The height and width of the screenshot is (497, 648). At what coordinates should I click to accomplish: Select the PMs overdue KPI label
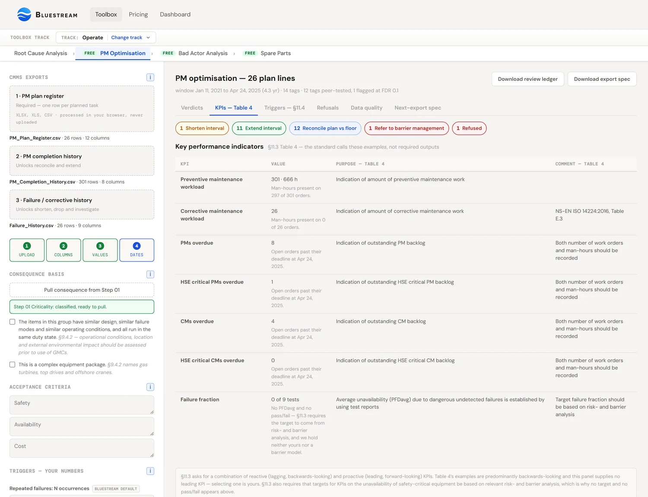click(197, 243)
